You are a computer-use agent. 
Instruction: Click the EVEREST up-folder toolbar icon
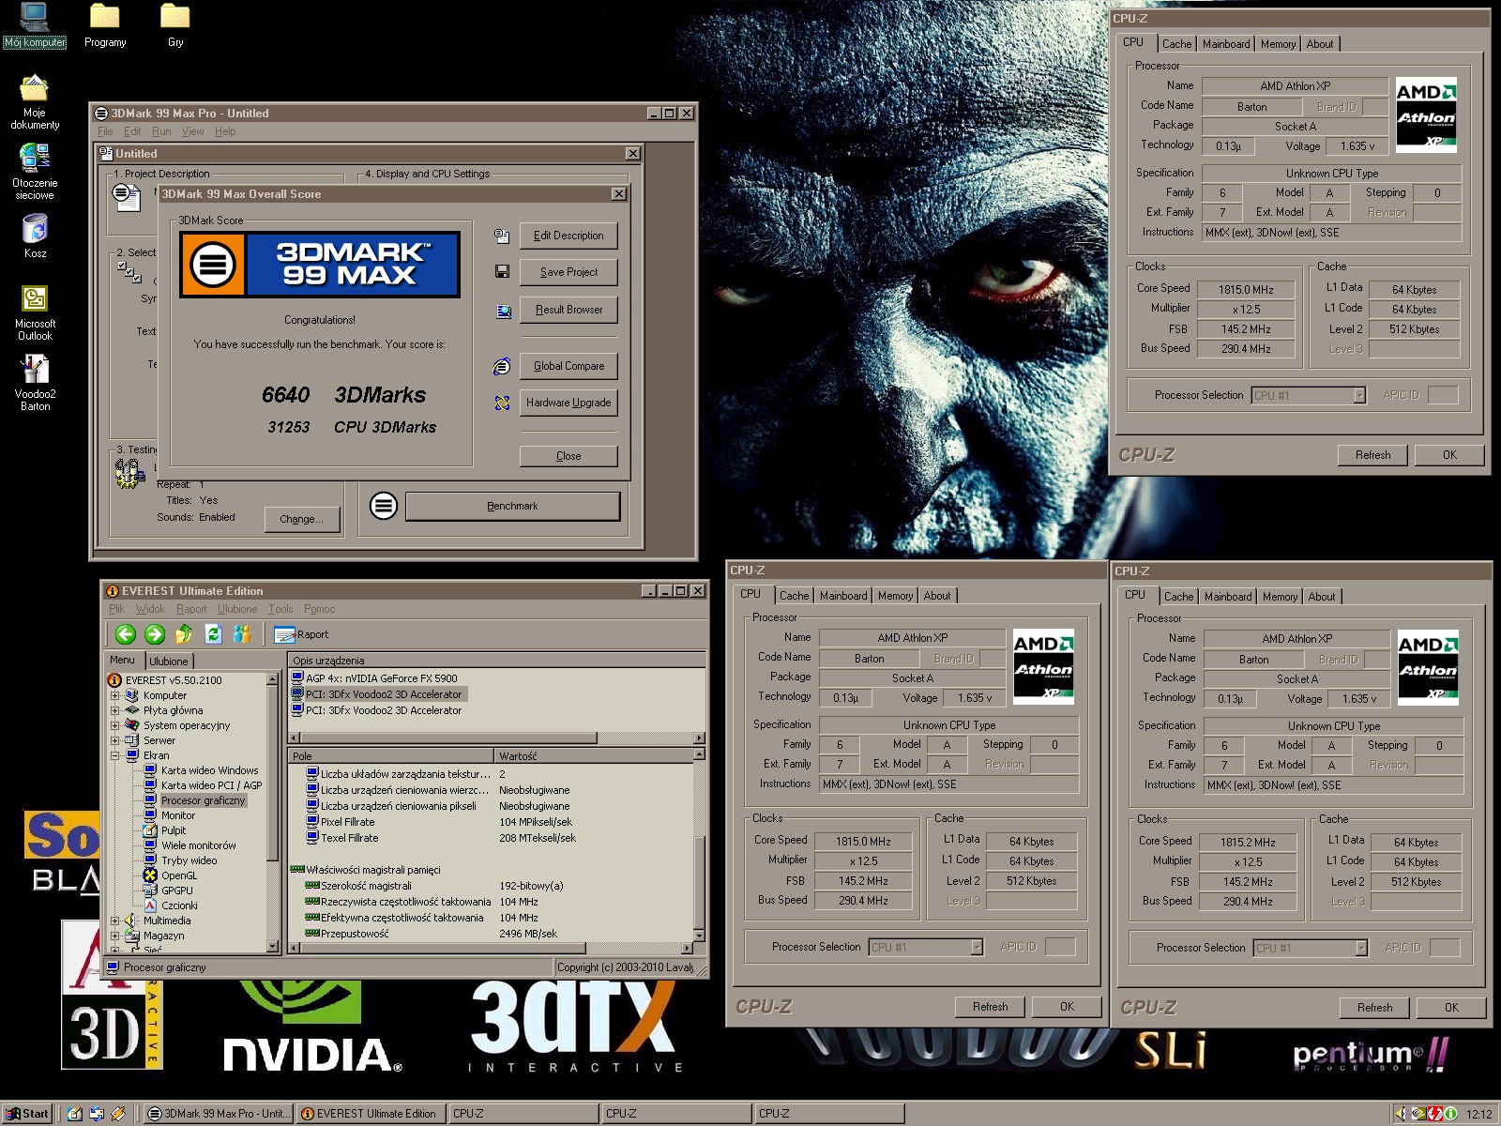(x=184, y=634)
